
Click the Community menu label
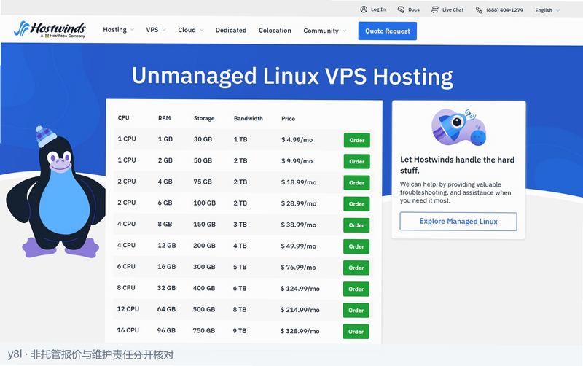point(321,31)
